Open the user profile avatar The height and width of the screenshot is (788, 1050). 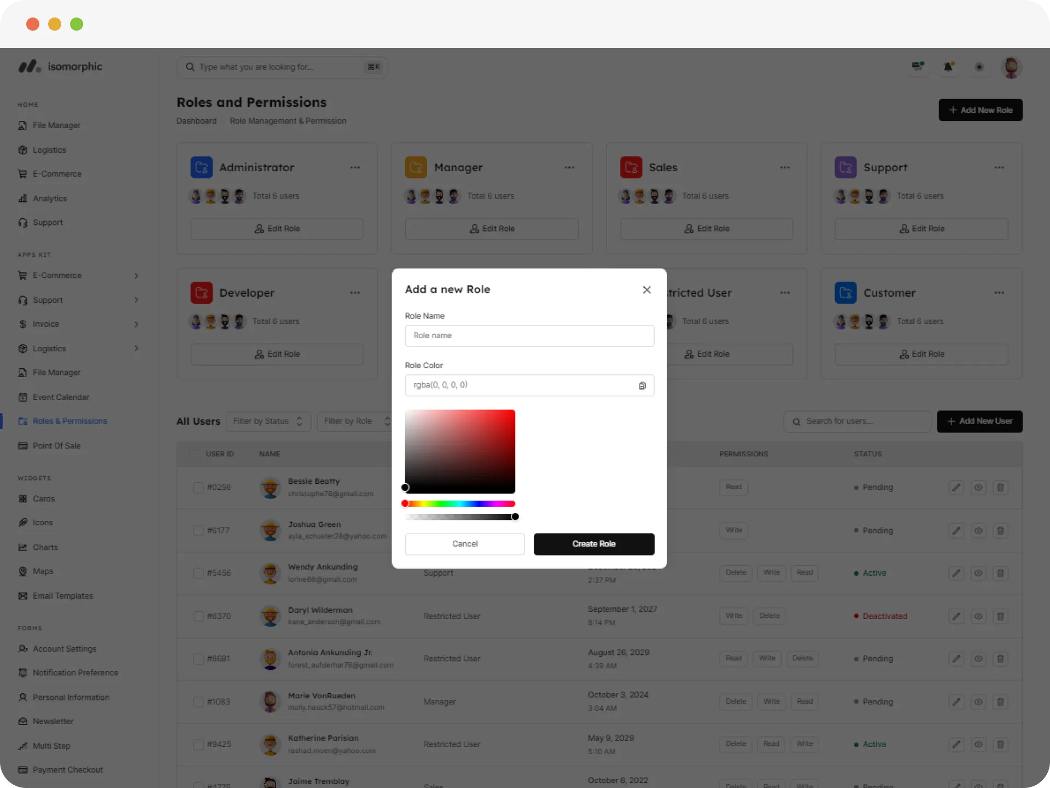pyautogui.click(x=1011, y=67)
